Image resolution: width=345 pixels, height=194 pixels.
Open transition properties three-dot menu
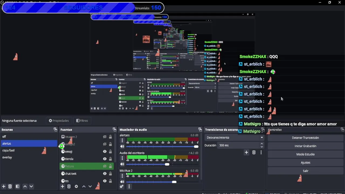click(x=261, y=153)
